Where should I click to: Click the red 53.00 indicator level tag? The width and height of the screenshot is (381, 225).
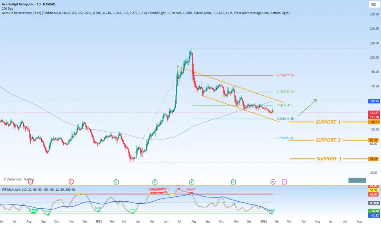coord(374,195)
